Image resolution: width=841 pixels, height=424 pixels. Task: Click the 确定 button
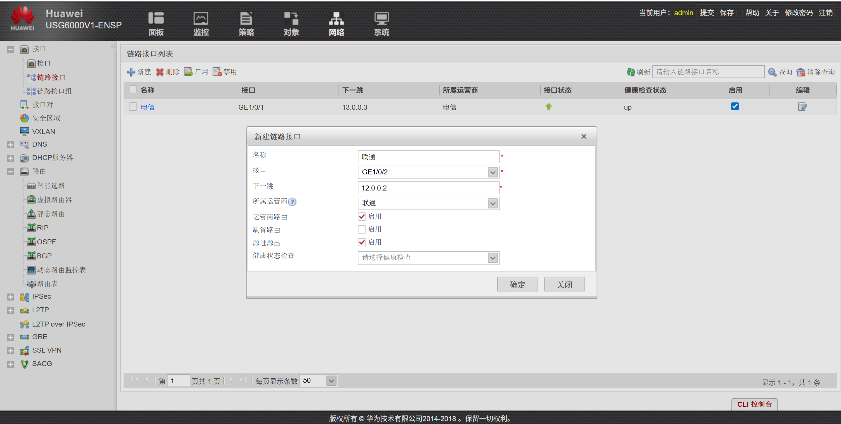click(517, 284)
